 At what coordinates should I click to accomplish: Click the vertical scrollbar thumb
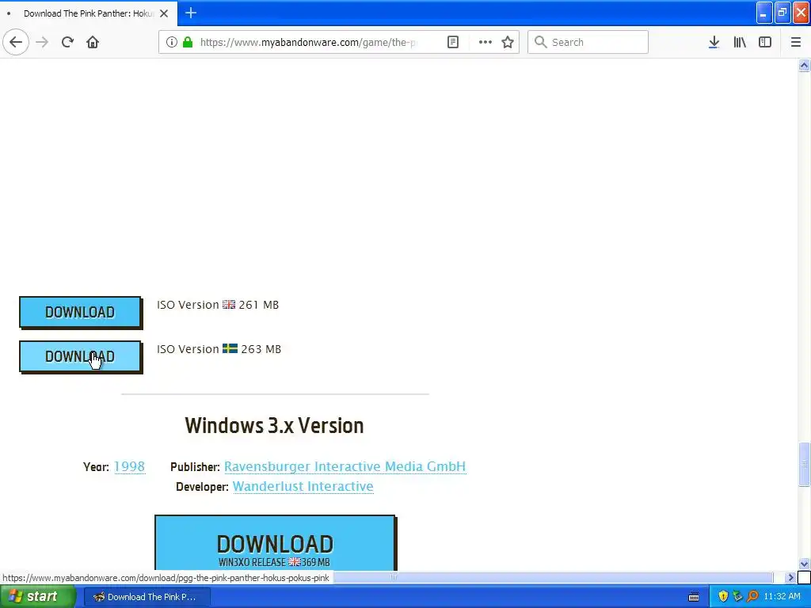pos(804,464)
